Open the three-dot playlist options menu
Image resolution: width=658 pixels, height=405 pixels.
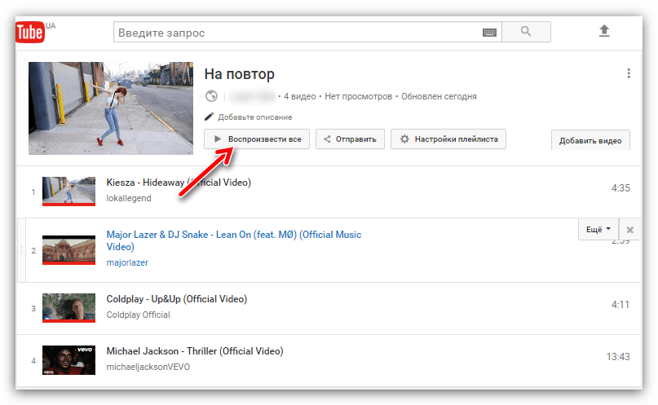[629, 73]
